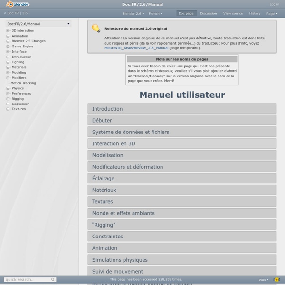Click the lightbulb notice icon
The image size is (285, 285).
pos(96,28)
